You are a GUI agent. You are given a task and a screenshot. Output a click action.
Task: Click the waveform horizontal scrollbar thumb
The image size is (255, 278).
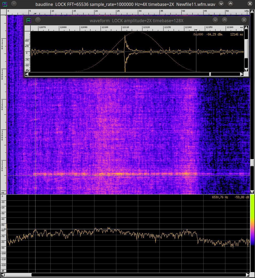[x=210, y=74]
